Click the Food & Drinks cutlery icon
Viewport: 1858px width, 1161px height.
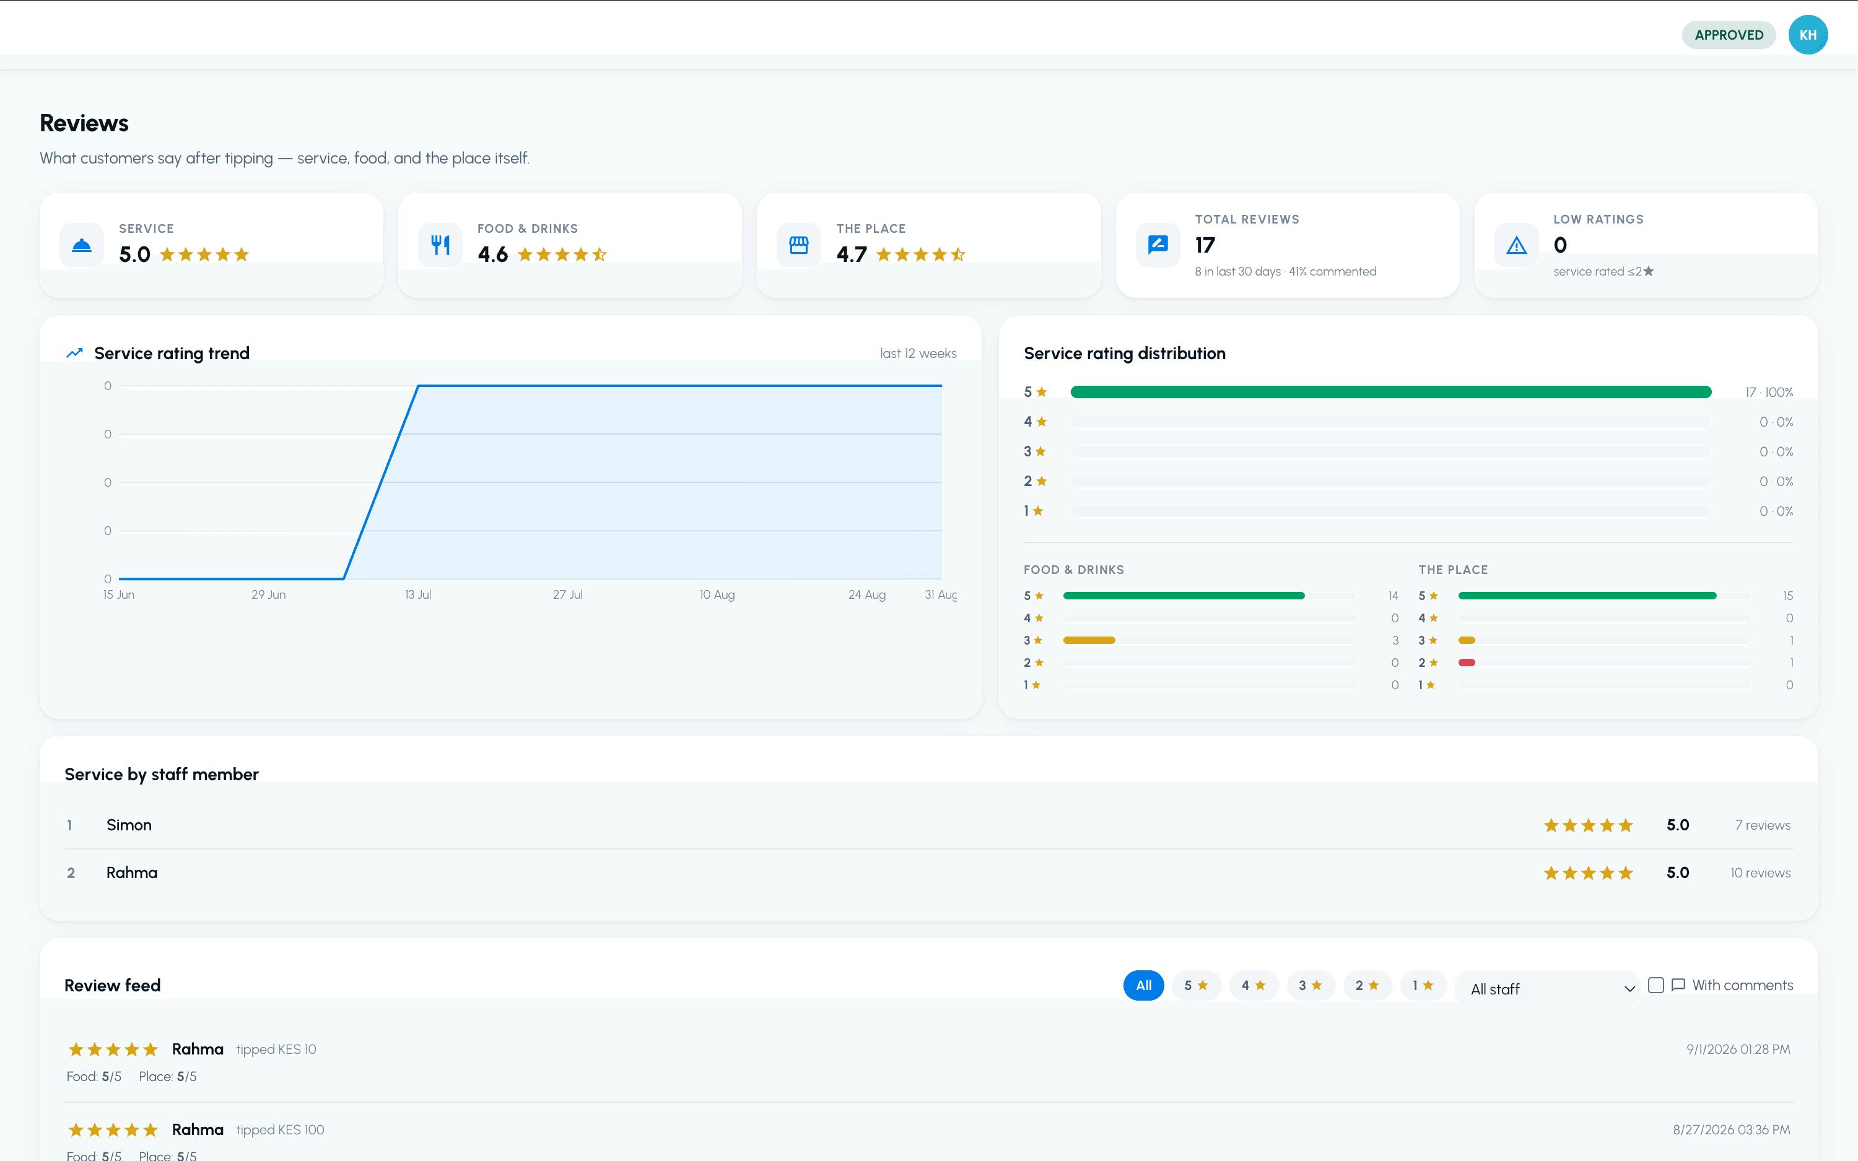click(x=440, y=245)
